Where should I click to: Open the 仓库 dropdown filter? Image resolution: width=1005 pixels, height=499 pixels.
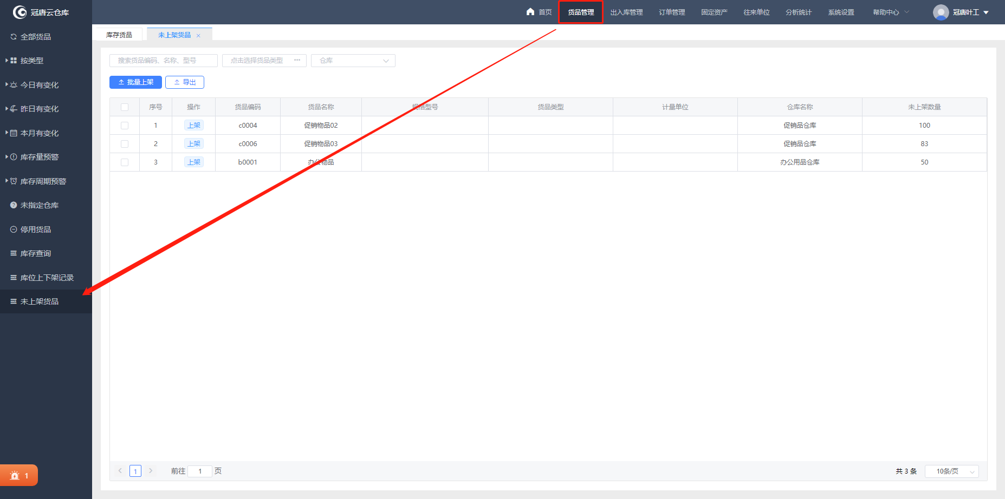[x=353, y=61]
